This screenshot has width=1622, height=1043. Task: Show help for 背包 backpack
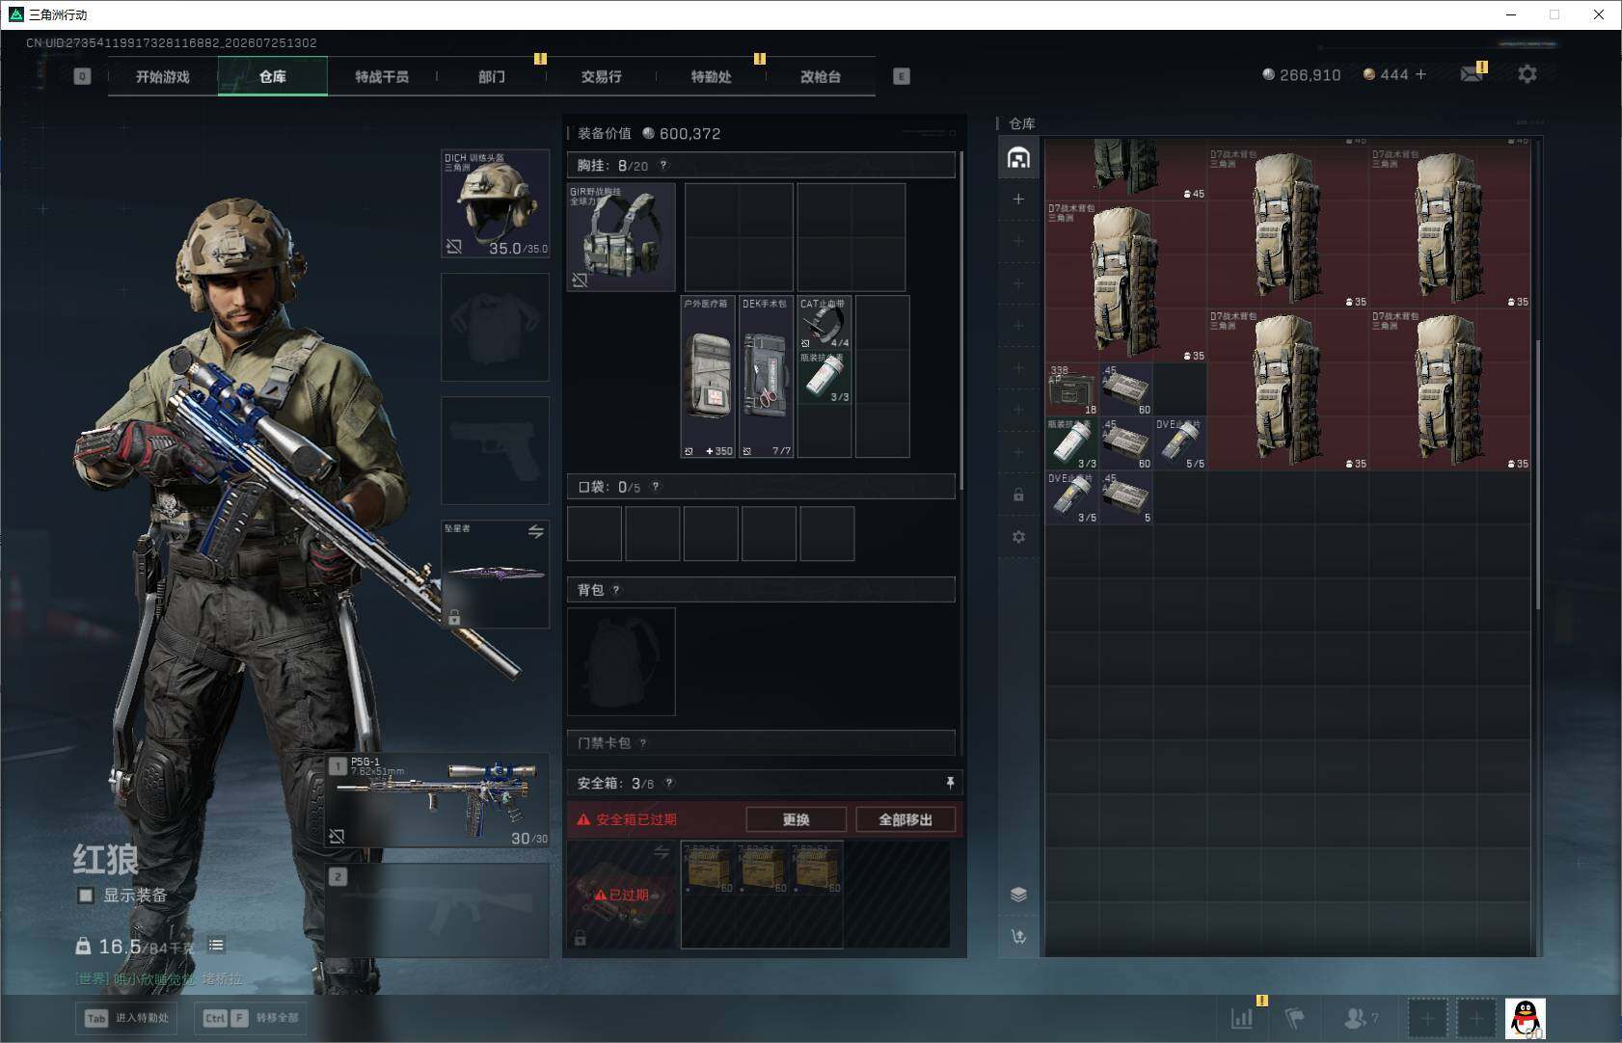(616, 590)
